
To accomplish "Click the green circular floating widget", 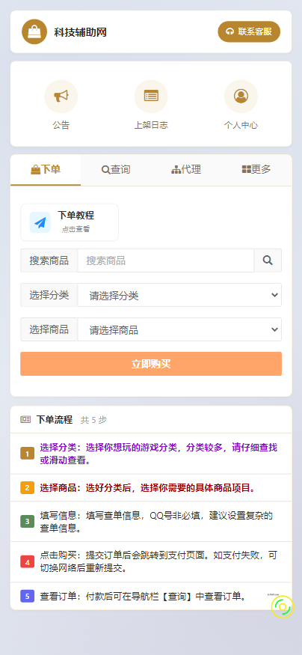I will tap(283, 606).
